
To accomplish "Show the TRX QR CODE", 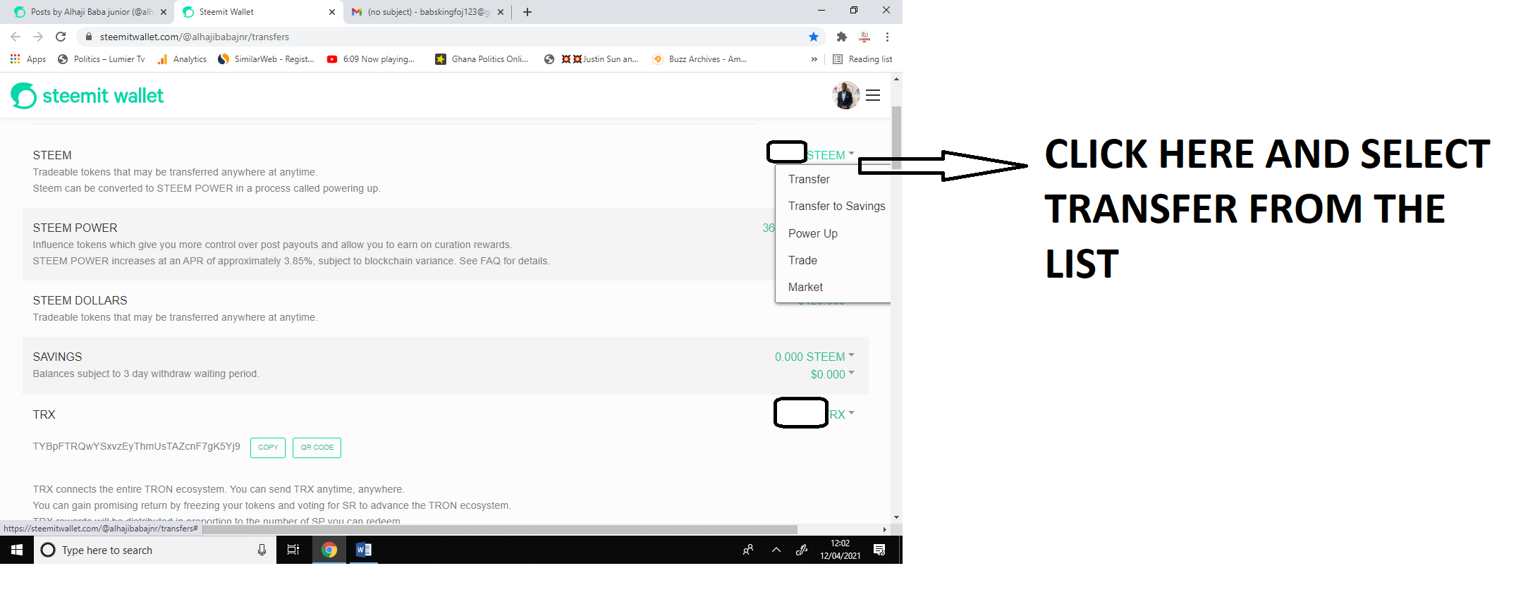I will 317,448.
